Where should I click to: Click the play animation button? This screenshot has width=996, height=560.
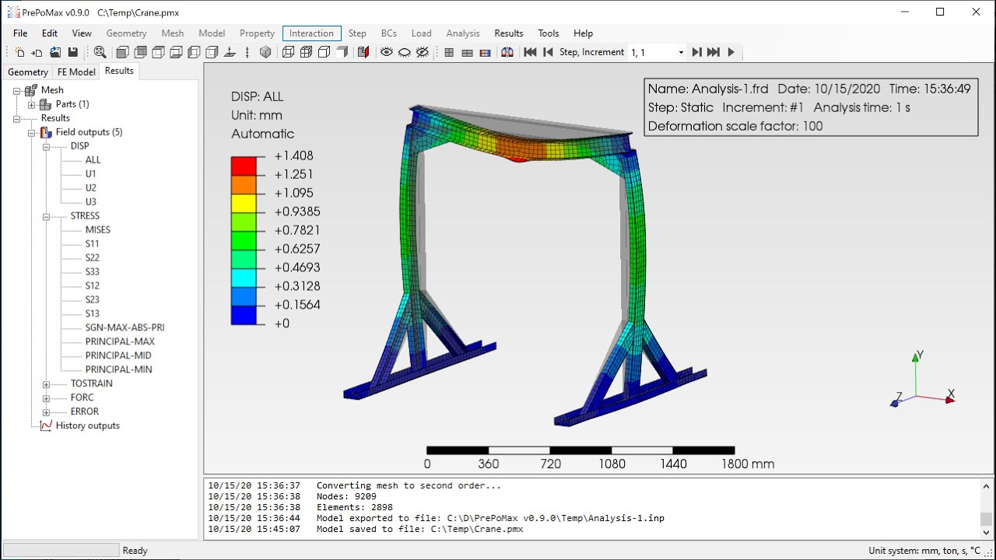(731, 52)
